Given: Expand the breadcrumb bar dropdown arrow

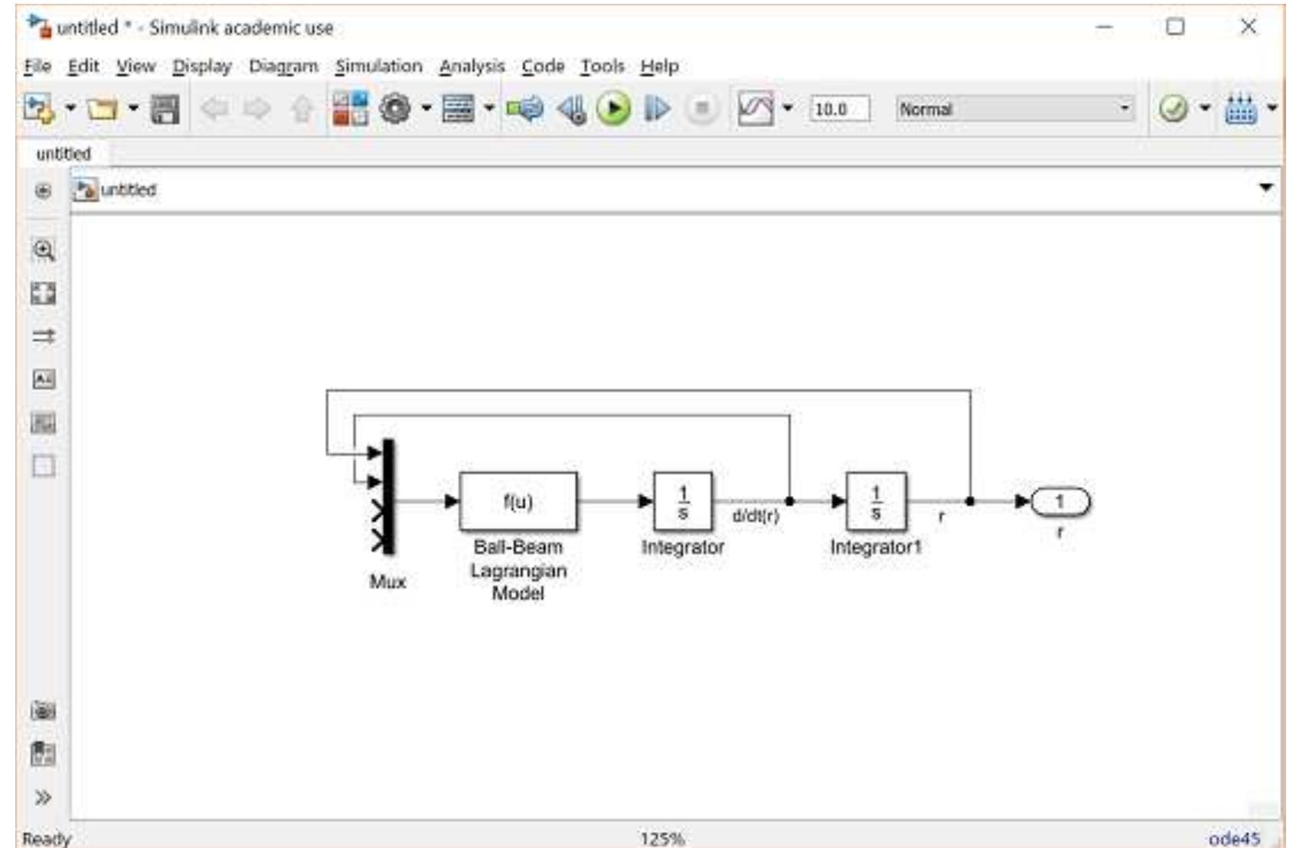Looking at the screenshot, I should pyautogui.click(x=1266, y=188).
